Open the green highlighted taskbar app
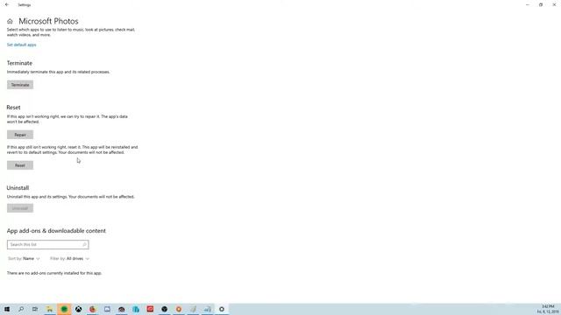The width and height of the screenshot is (561, 315). click(x=64, y=309)
